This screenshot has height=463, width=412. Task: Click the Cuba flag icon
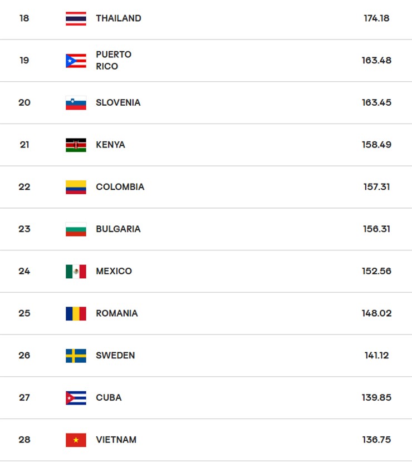pyautogui.click(x=76, y=398)
